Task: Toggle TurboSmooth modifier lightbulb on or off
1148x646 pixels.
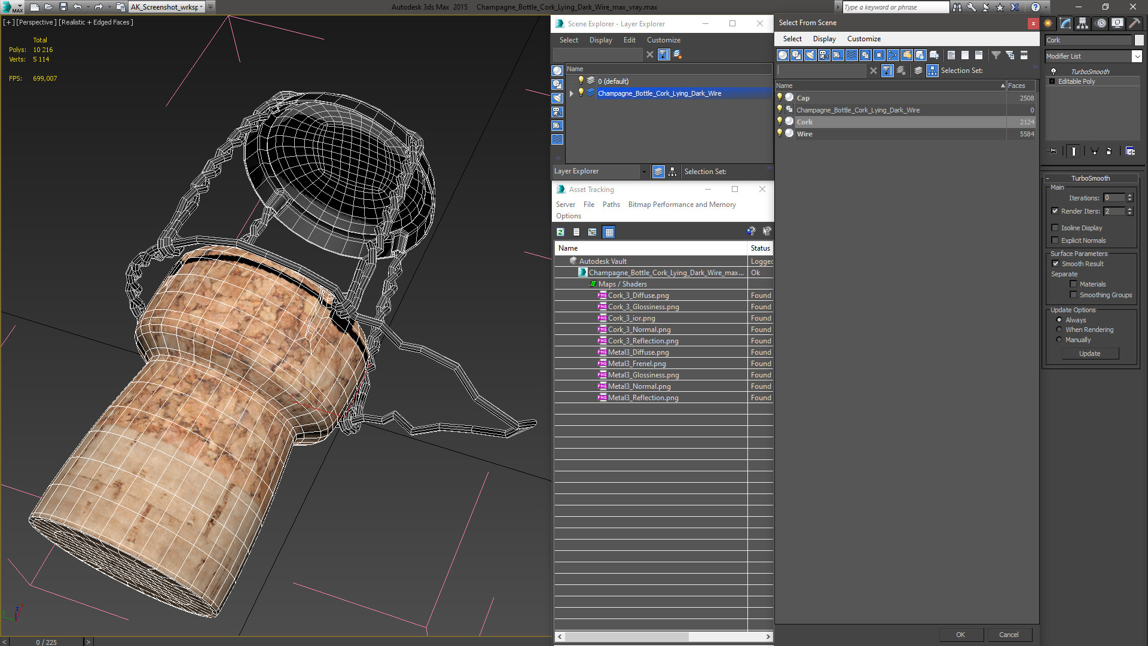Action: click(1054, 71)
